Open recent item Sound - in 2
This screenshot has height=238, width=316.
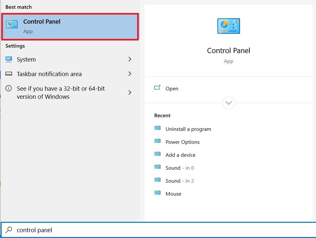(180, 181)
